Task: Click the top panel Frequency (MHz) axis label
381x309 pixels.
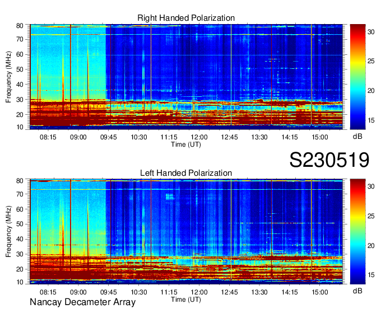Action: click(8, 77)
